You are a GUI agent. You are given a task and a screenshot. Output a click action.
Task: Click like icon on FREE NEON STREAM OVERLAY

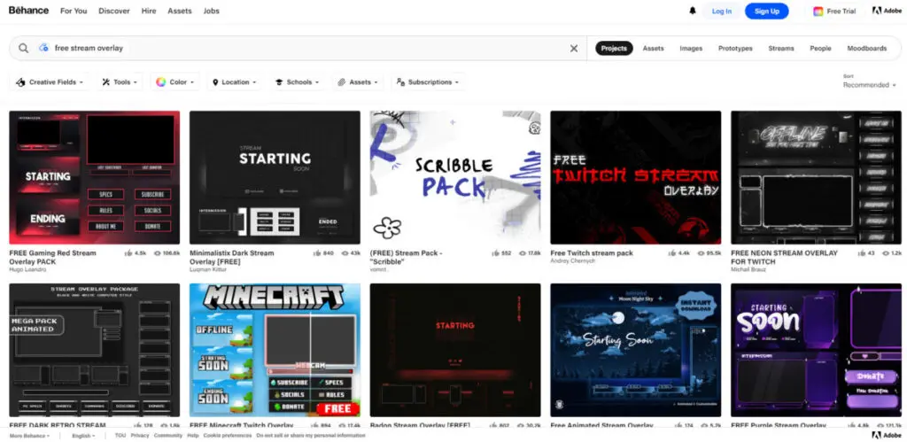(862, 253)
